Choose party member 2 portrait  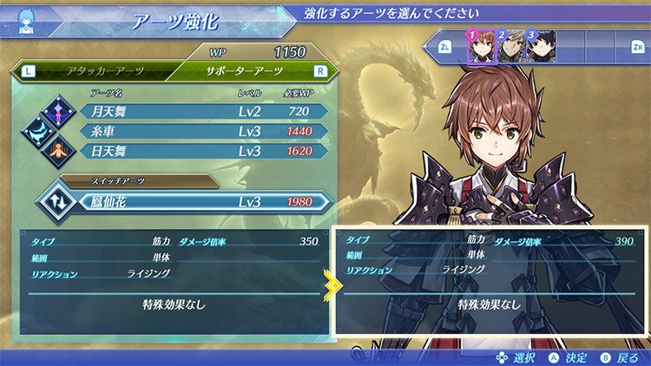[512, 47]
